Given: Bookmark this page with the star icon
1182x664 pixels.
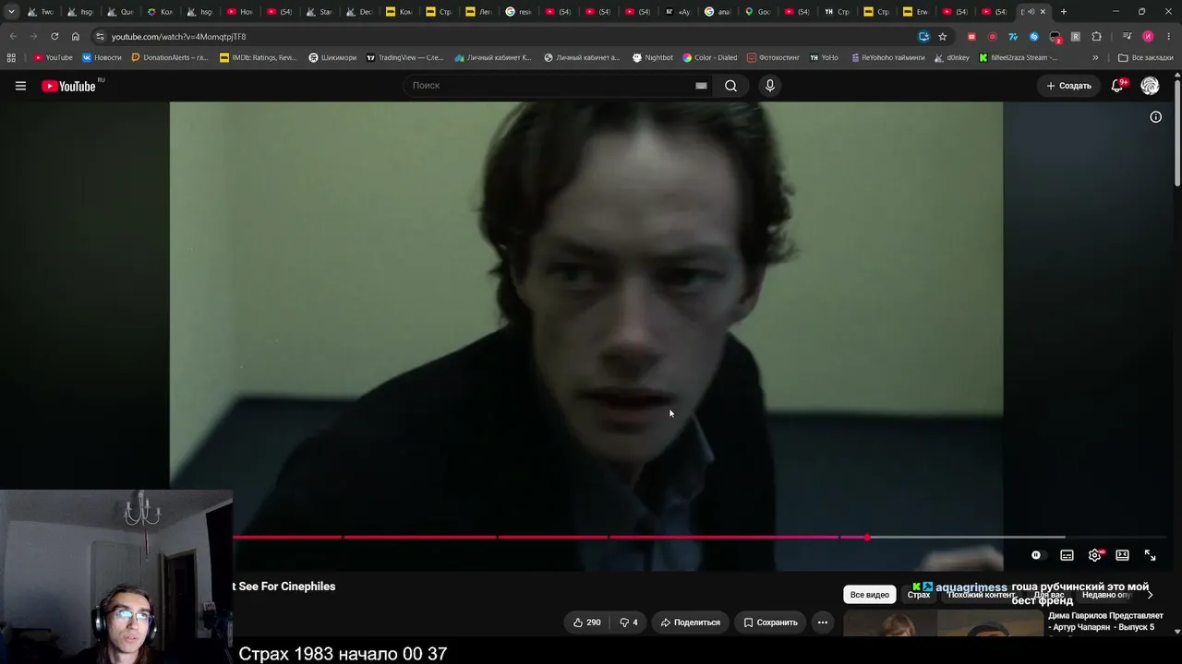Looking at the screenshot, I should click(942, 37).
